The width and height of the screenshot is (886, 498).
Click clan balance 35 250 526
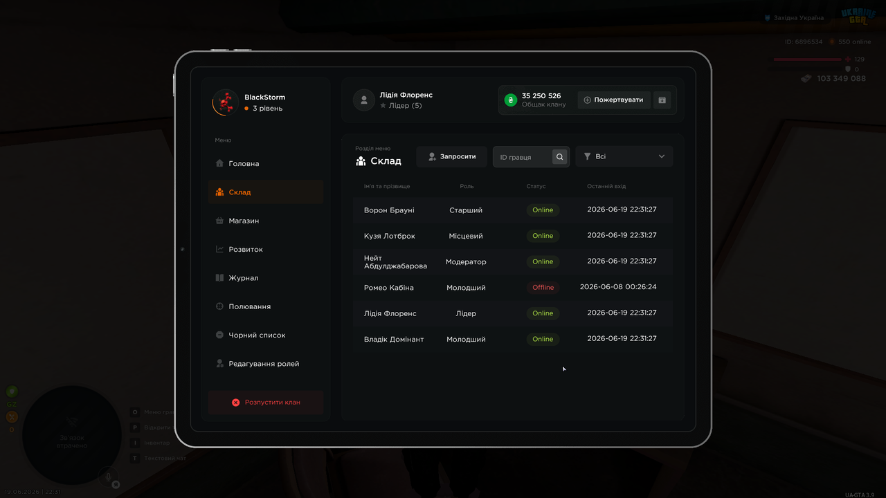(x=541, y=95)
